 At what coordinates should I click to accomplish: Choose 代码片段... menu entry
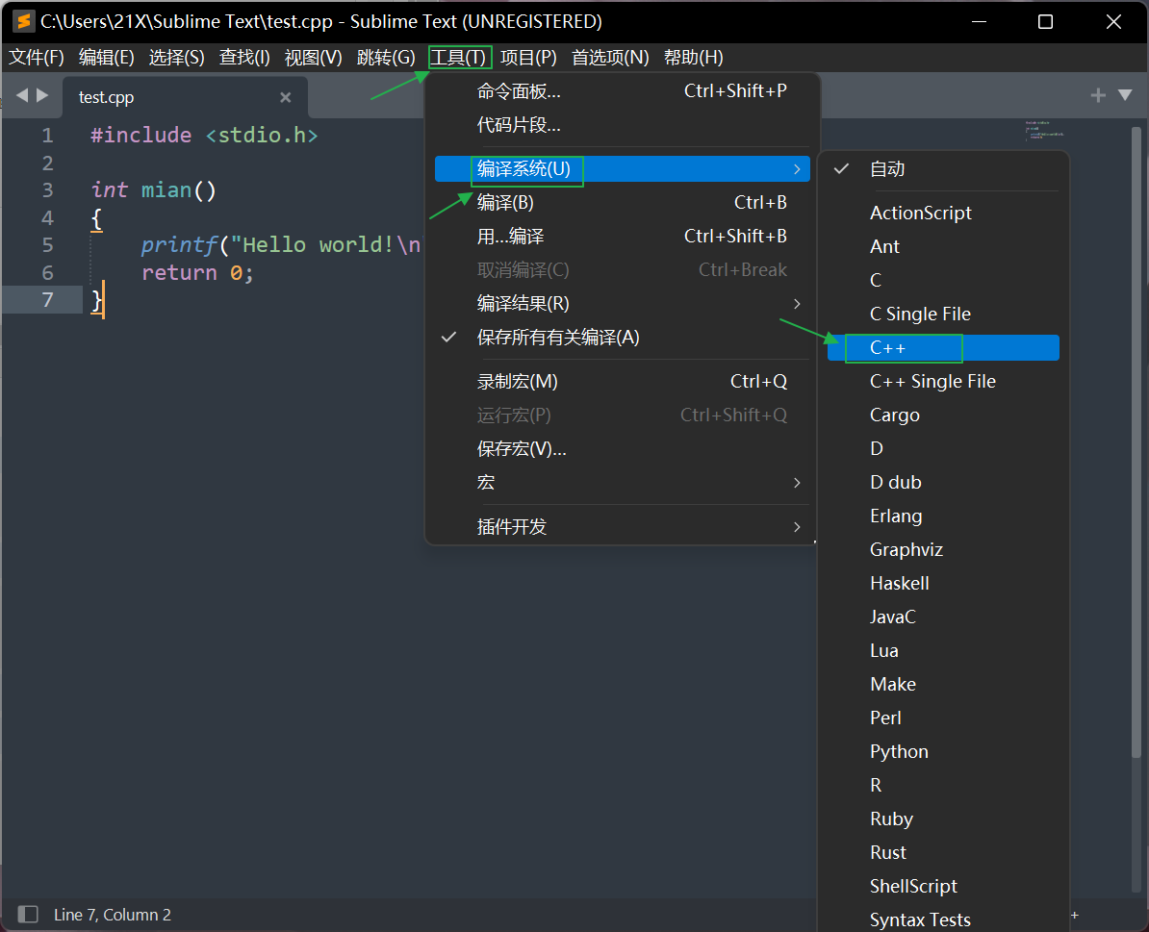click(622, 124)
